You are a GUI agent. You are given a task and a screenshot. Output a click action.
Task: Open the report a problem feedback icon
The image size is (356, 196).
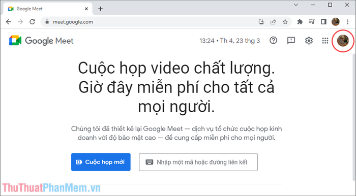(x=291, y=41)
